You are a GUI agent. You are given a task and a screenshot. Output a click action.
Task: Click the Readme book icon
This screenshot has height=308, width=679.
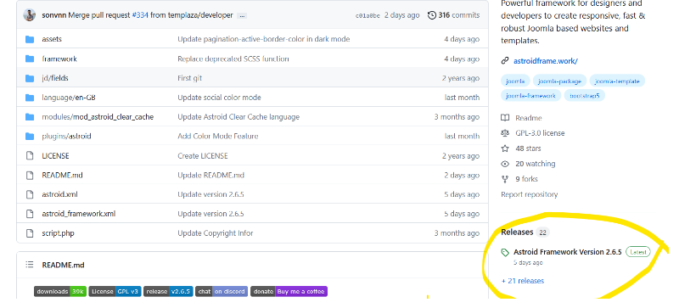click(x=505, y=118)
